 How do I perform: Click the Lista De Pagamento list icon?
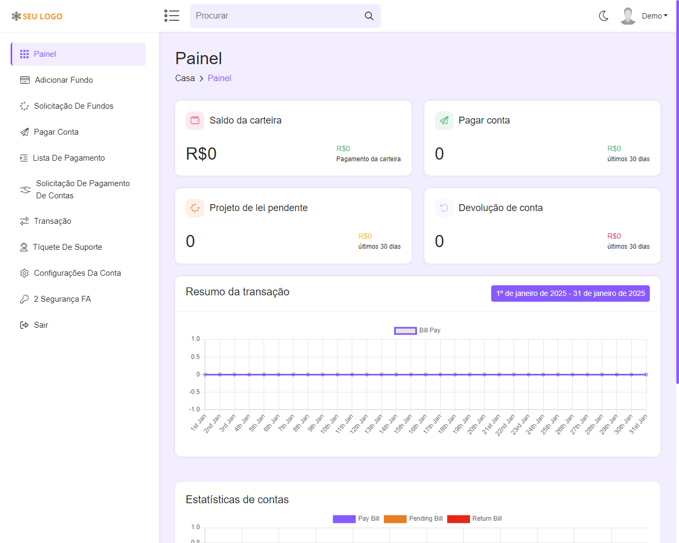24,158
